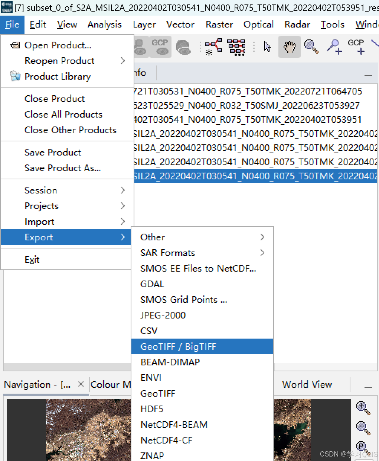The height and width of the screenshot is (461, 379).
Task: Choose SMOS Grid Points ... export
Action: 202,300
